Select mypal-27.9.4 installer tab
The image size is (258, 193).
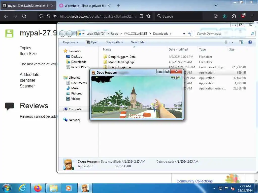(28, 6)
